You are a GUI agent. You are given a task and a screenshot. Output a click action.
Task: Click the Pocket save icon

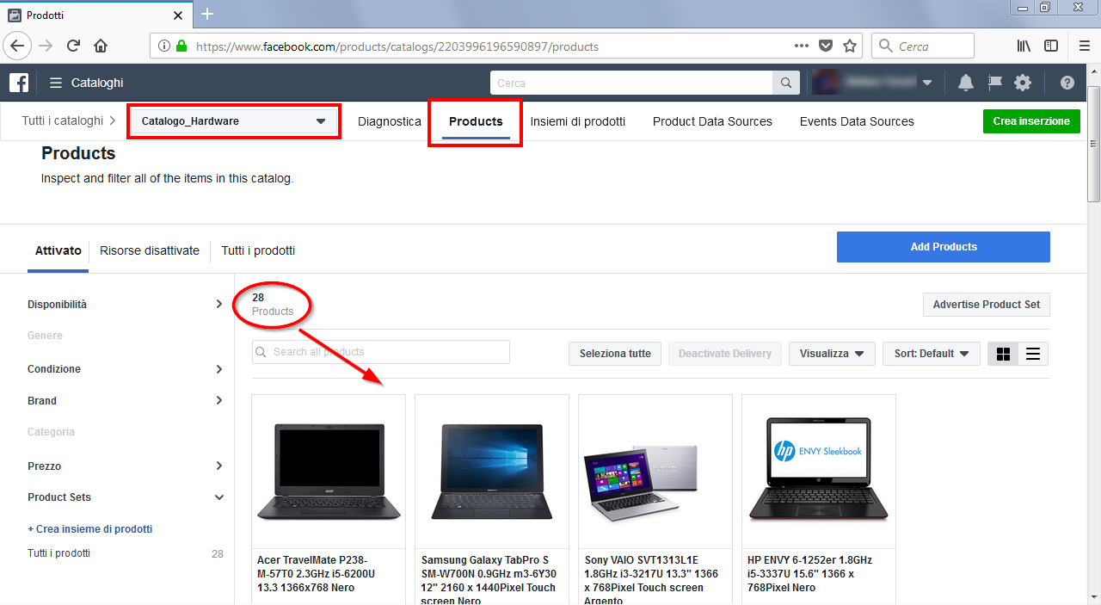point(826,46)
